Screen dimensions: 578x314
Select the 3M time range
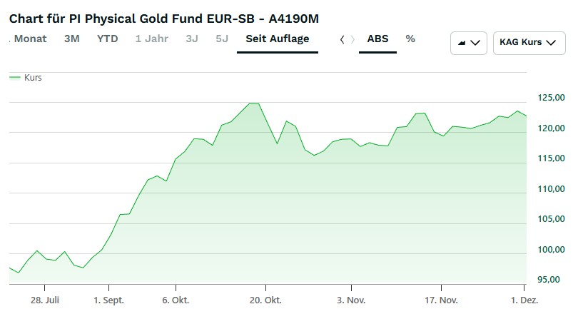[x=71, y=39]
